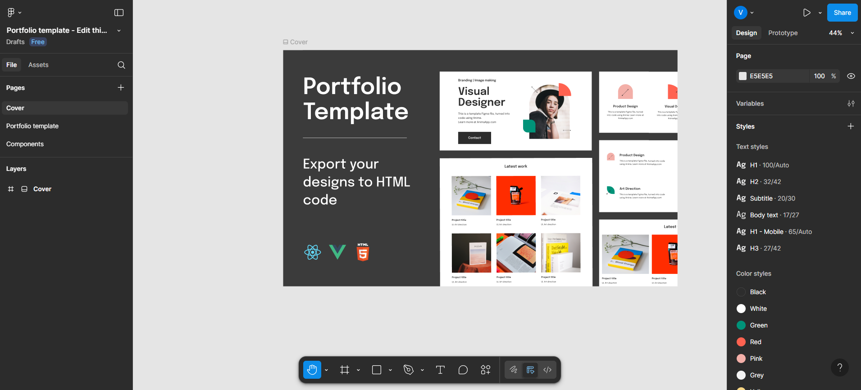The height and width of the screenshot is (390, 861).
Task: Open the Actions components tool
Action: (x=485, y=370)
